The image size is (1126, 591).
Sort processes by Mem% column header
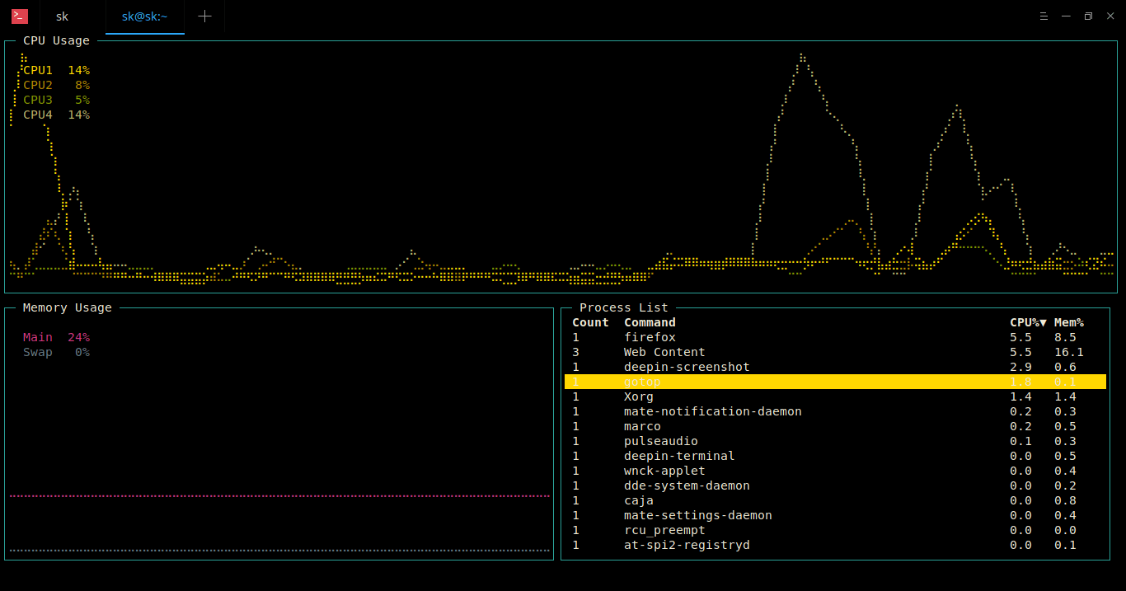(1068, 322)
